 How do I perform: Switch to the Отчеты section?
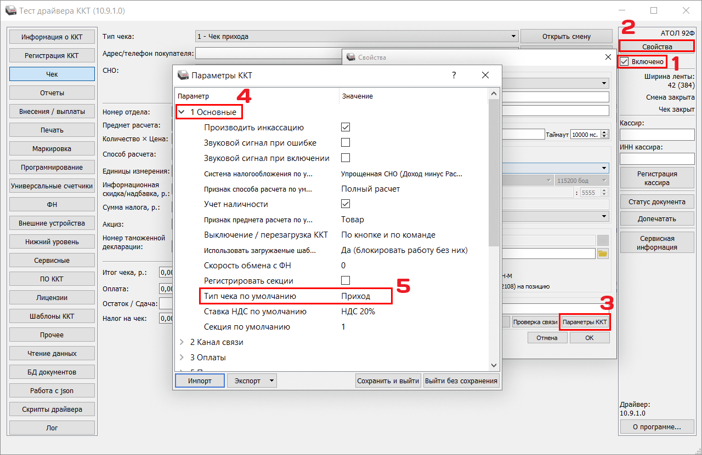(x=52, y=93)
